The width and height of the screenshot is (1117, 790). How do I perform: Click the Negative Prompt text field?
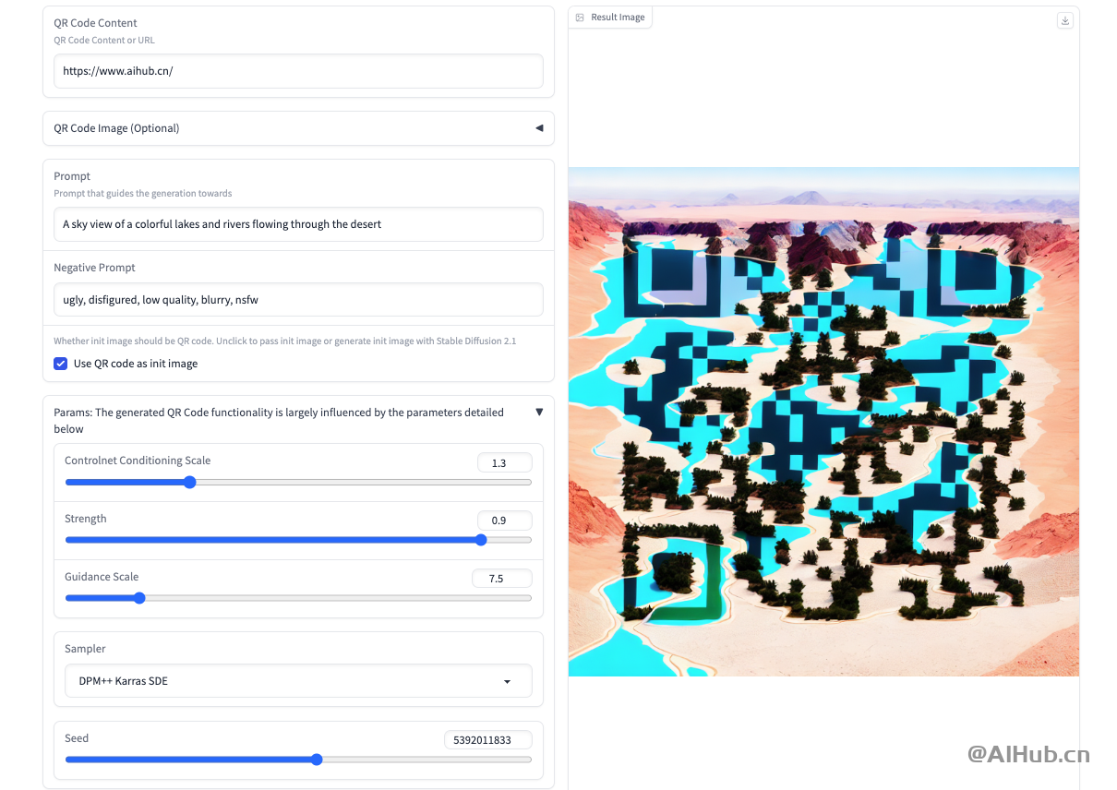298,300
